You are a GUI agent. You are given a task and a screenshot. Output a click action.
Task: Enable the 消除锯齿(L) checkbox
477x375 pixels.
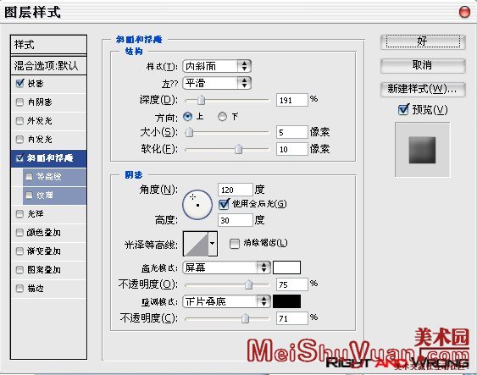(x=234, y=244)
